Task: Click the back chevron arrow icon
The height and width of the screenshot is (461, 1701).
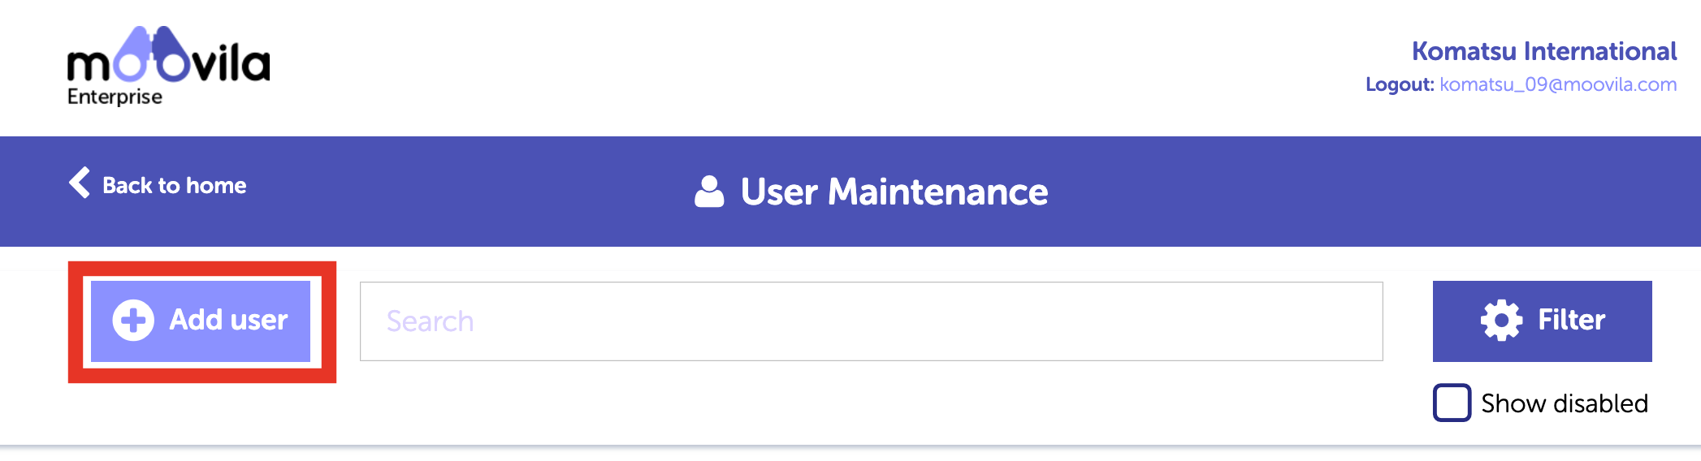Action: [80, 183]
